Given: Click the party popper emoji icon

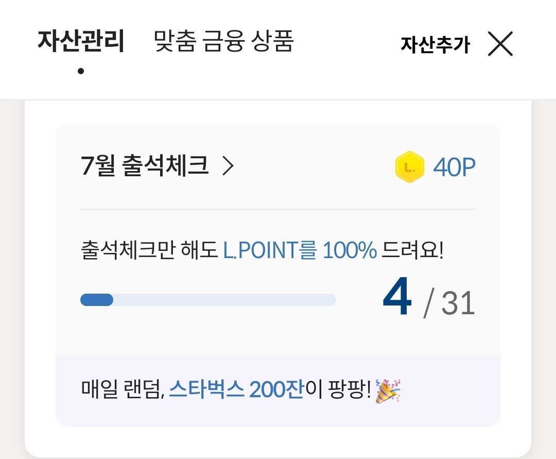Looking at the screenshot, I should [x=388, y=390].
